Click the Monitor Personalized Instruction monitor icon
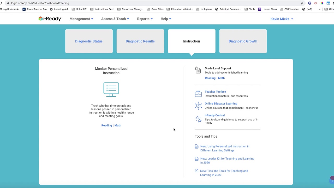The width and height of the screenshot is (334, 188). pos(111,90)
